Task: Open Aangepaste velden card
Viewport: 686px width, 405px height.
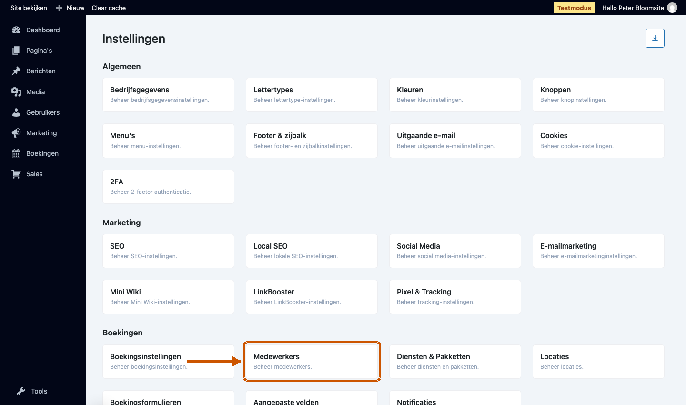Action: coord(312,398)
